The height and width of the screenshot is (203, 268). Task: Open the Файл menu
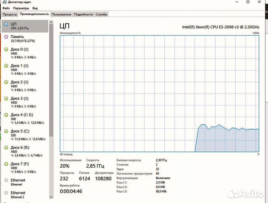pos(6,8)
